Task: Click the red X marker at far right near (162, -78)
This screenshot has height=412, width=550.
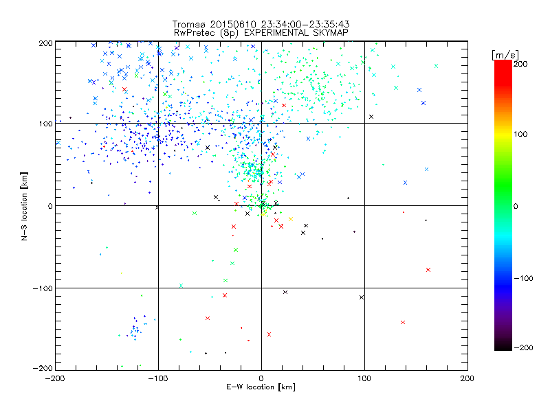Action: [428, 270]
